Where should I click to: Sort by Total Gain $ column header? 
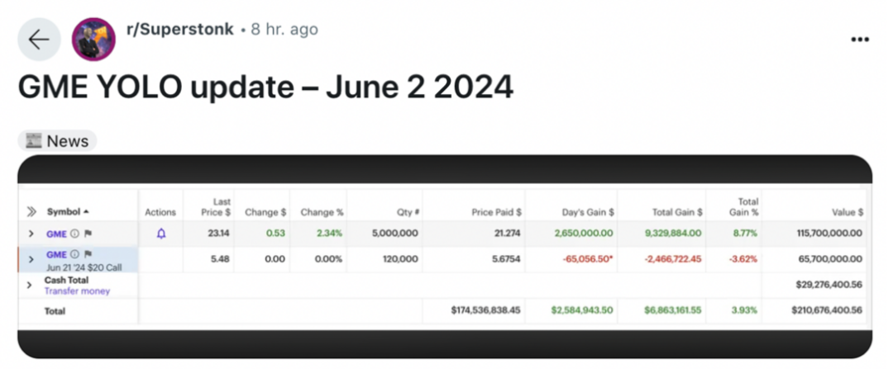tap(677, 212)
